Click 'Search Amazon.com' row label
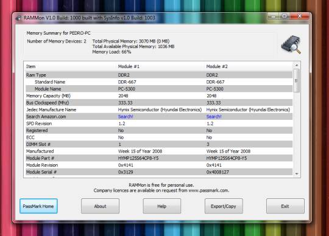The width and height of the screenshot is (329, 236). click(46, 116)
